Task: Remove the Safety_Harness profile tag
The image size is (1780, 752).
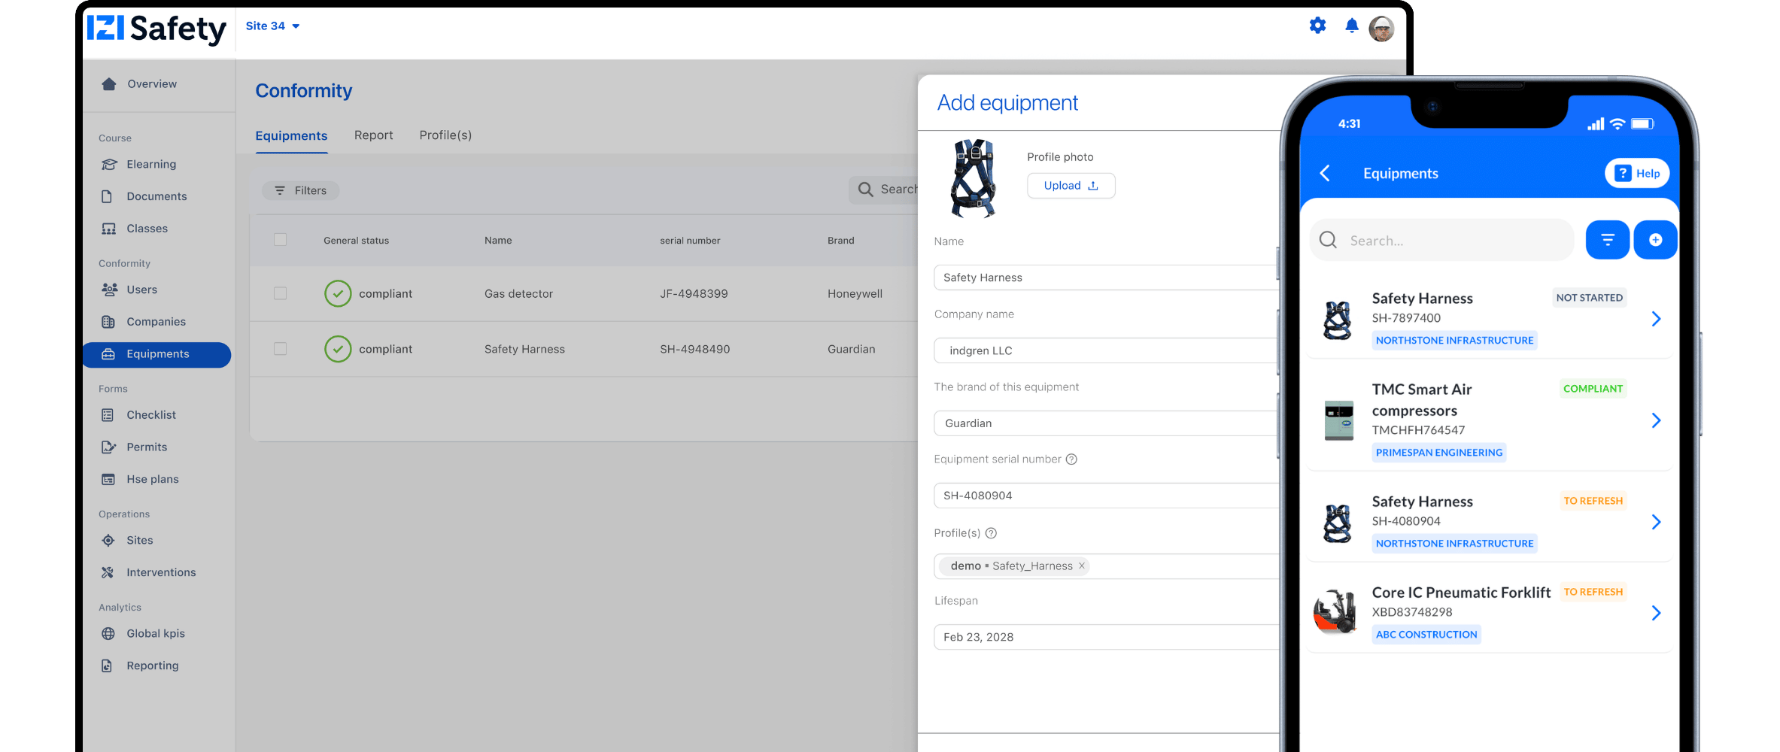Action: (1082, 566)
